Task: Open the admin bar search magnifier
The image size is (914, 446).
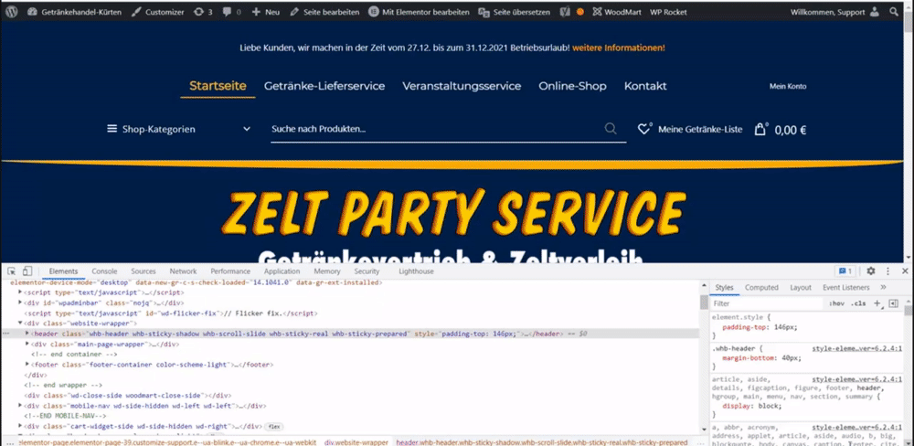Action: [x=894, y=12]
